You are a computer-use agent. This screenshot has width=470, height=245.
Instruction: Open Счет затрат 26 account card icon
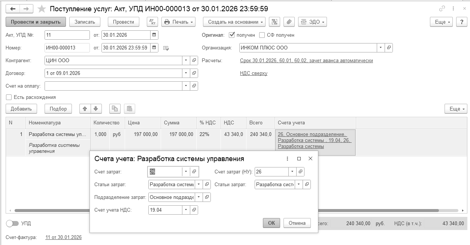(194, 172)
